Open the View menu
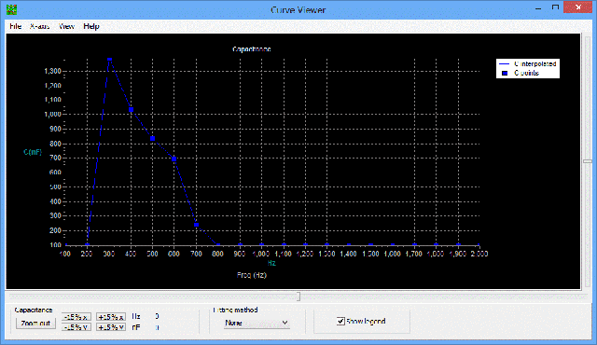The height and width of the screenshot is (345, 597). 66,26
